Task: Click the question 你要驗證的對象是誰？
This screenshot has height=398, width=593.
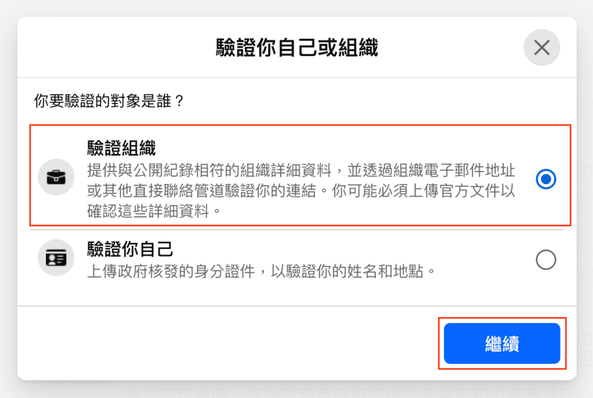Action: [x=109, y=101]
